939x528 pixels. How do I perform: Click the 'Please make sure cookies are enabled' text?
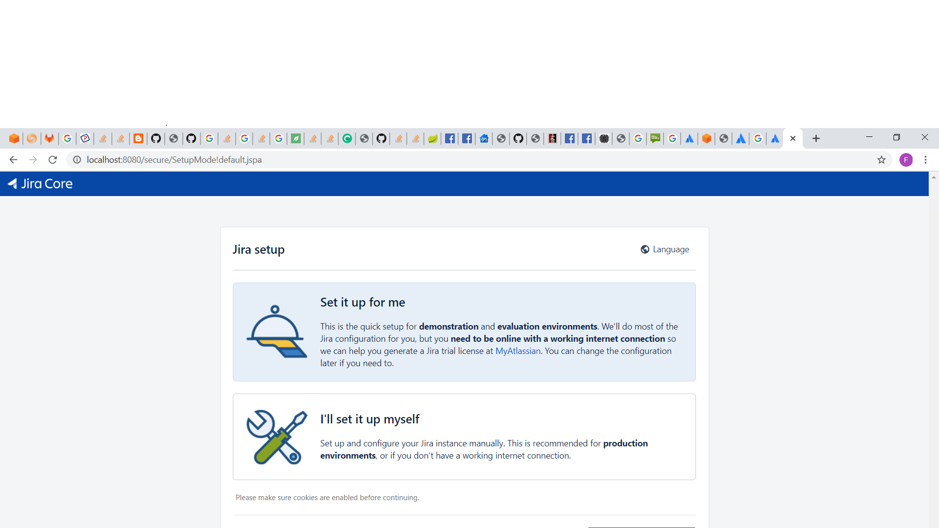[327, 498]
